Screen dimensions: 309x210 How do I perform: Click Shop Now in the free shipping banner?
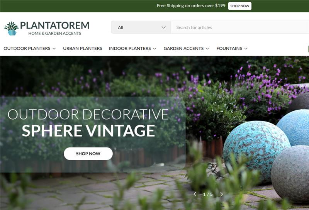point(239,6)
